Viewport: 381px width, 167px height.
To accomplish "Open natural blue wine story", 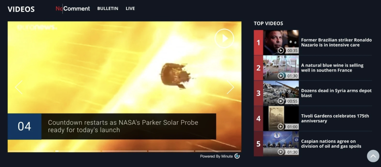I will (332, 68).
